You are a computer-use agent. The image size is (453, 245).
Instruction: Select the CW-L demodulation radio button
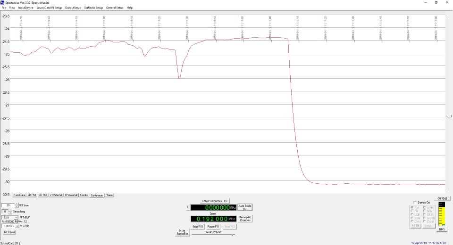pos(412,221)
